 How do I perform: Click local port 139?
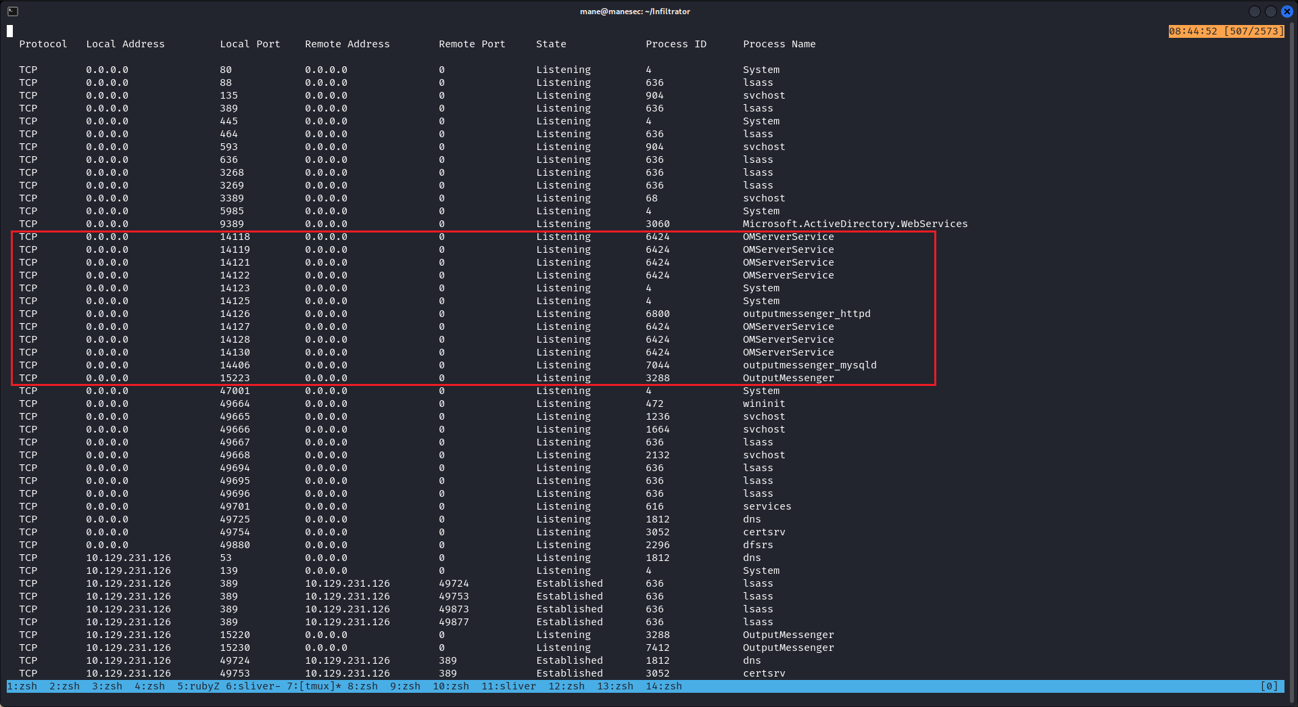click(x=229, y=570)
